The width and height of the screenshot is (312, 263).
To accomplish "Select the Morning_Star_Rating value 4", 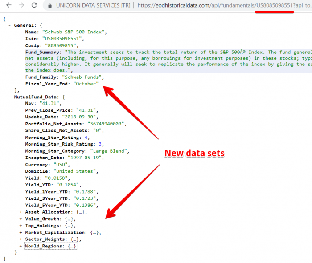I will [86, 138].
